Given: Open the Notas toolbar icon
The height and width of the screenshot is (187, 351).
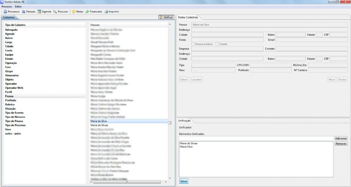Looking at the screenshot, I should pyautogui.click(x=74, y=12).
